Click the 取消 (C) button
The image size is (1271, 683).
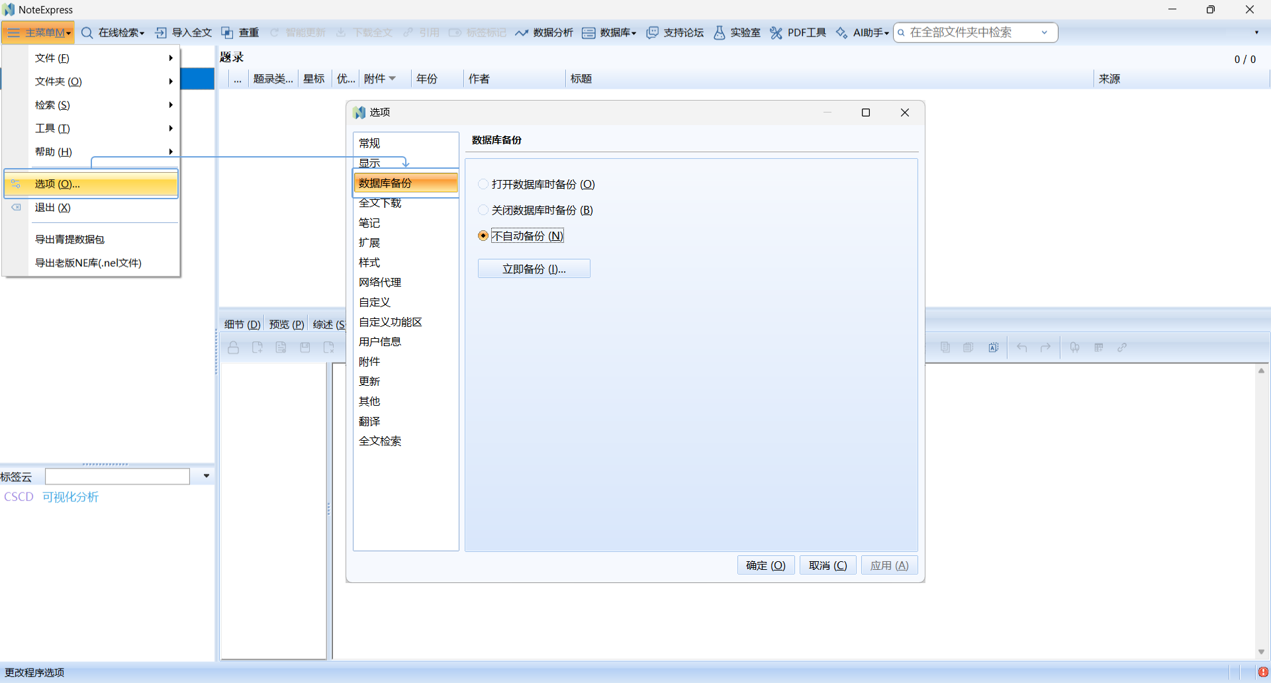[x=828, y=565]
